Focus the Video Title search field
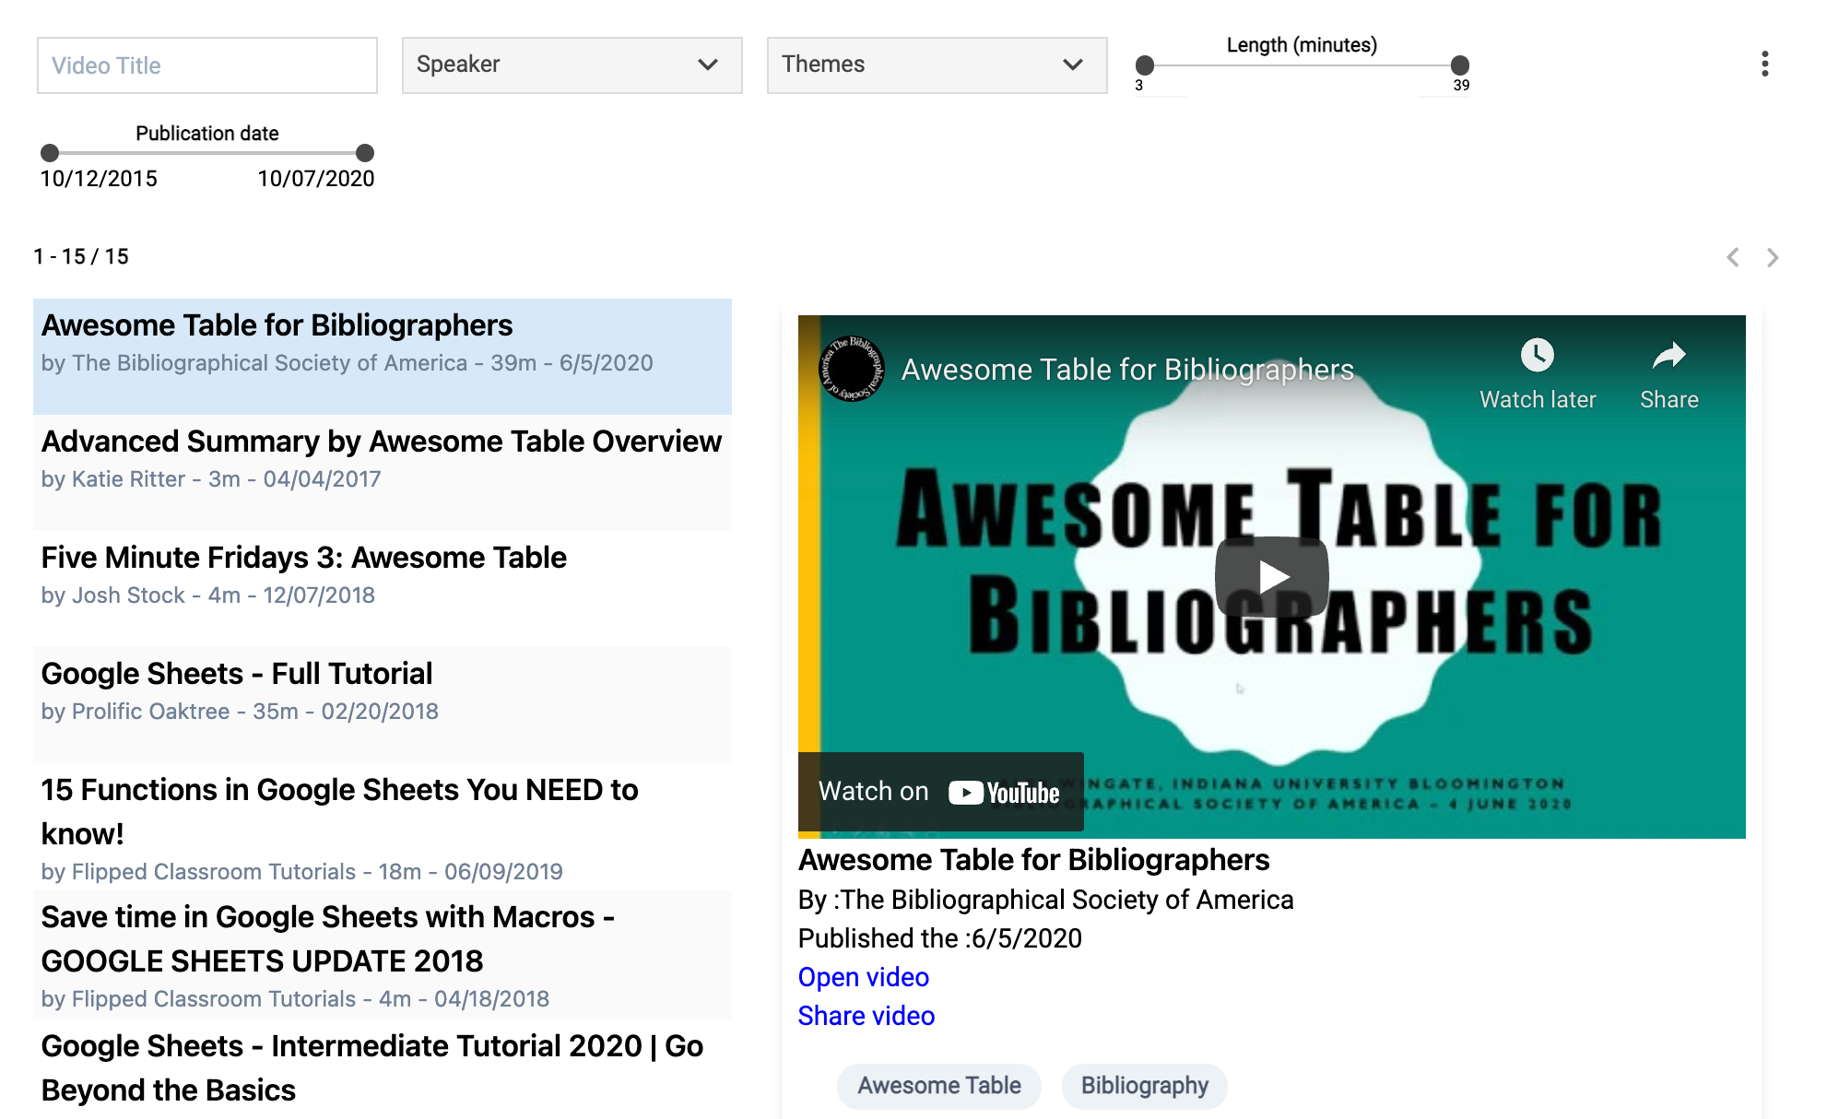The width and height of the screenshot is (1827, 1119). 207,65
